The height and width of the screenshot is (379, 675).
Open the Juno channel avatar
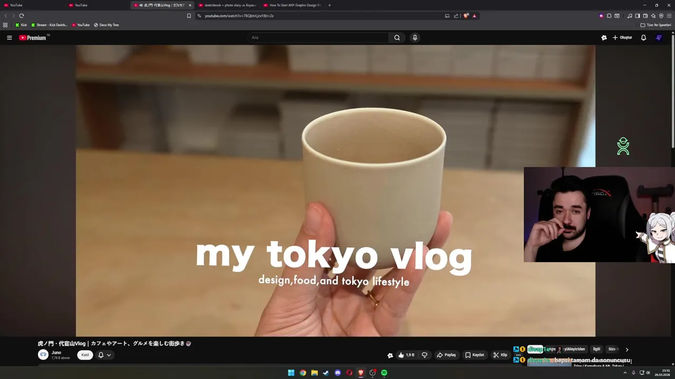[43, 354]
